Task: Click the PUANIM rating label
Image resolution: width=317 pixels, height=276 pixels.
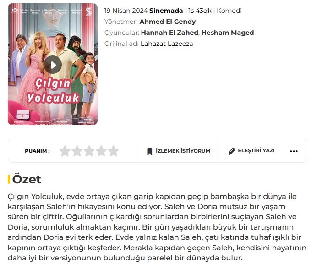Action: click(37, 151)
